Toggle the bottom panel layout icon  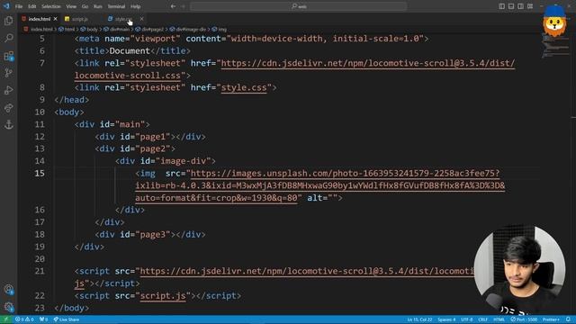click(x=511, y=6)
